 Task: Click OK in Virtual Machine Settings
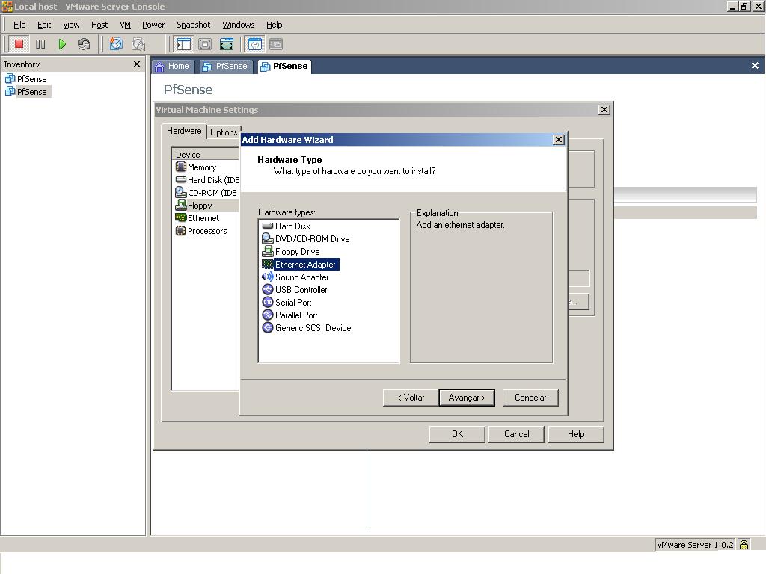457,434
